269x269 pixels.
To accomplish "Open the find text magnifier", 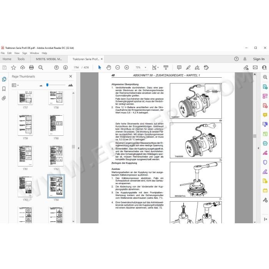I will click(x=41, y=68).
